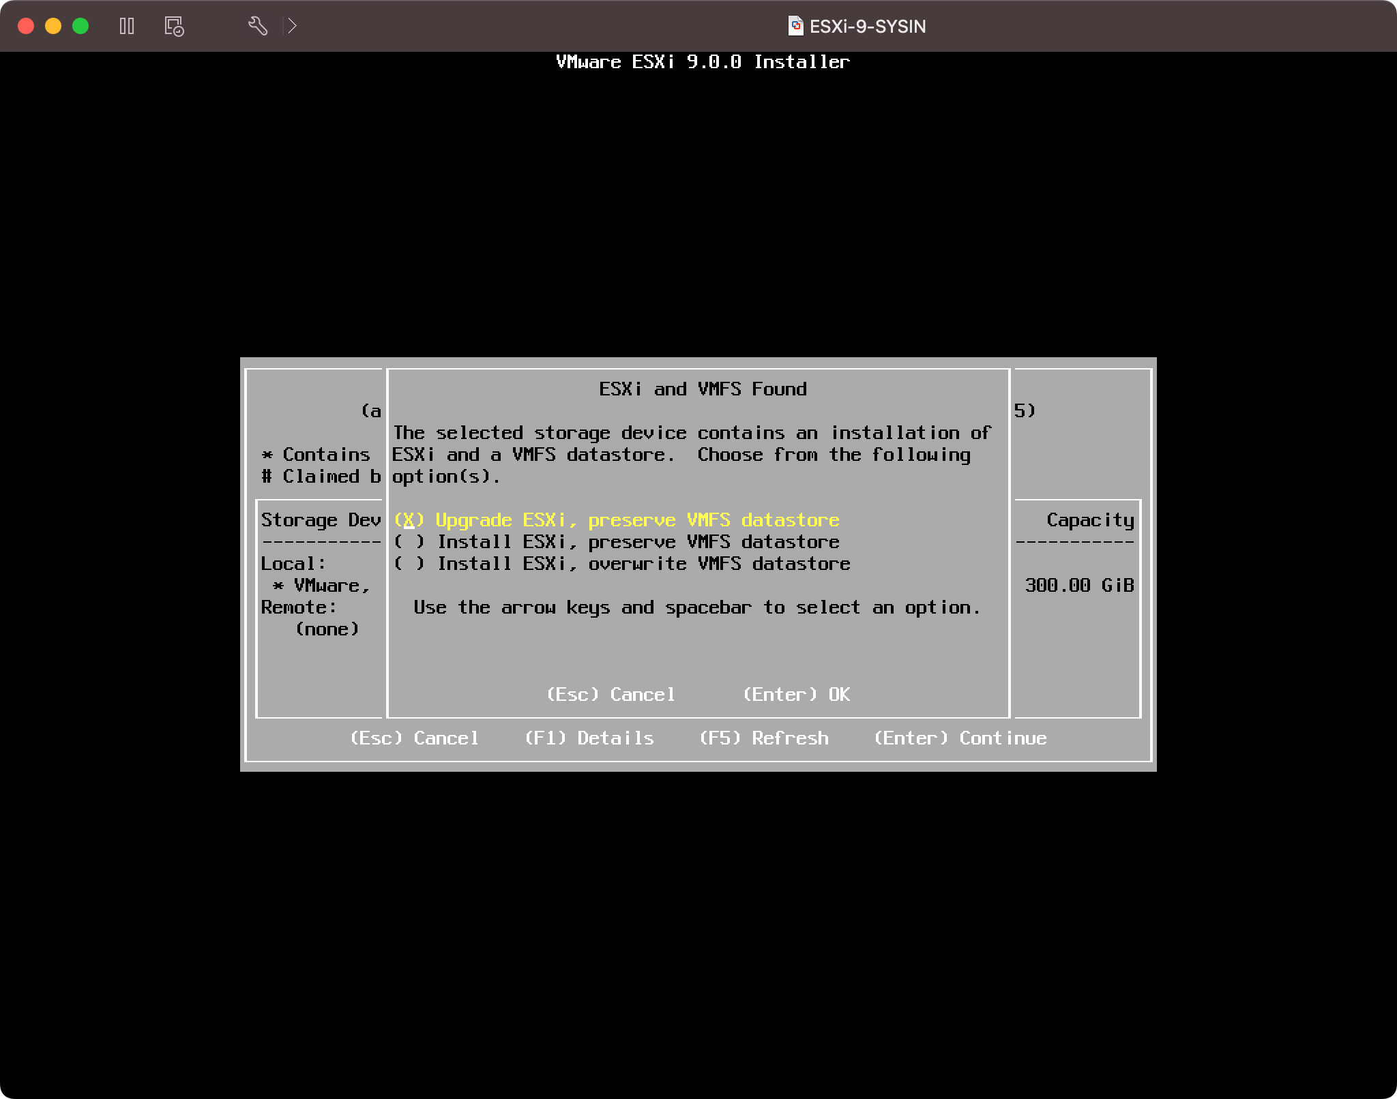Image resolution: width=1397 pixels, height=1099 pixels.
Task: Click (Esc) Cancel in the VMFS dialog
Action: point(611,695)
